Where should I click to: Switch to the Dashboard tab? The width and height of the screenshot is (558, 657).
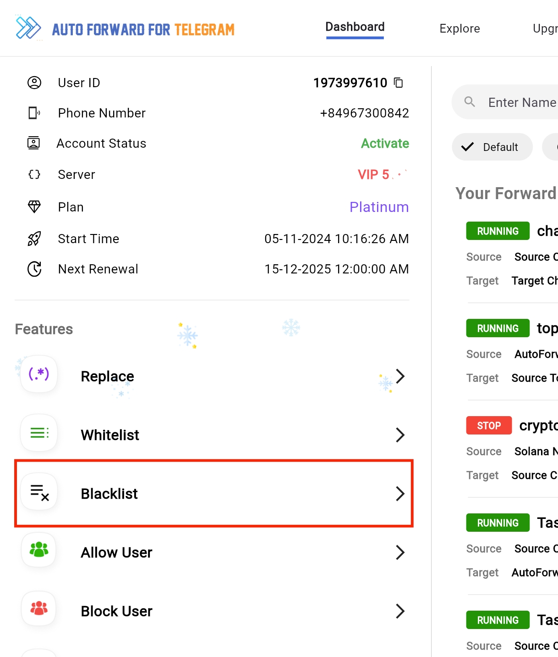[x=355, y=28]
